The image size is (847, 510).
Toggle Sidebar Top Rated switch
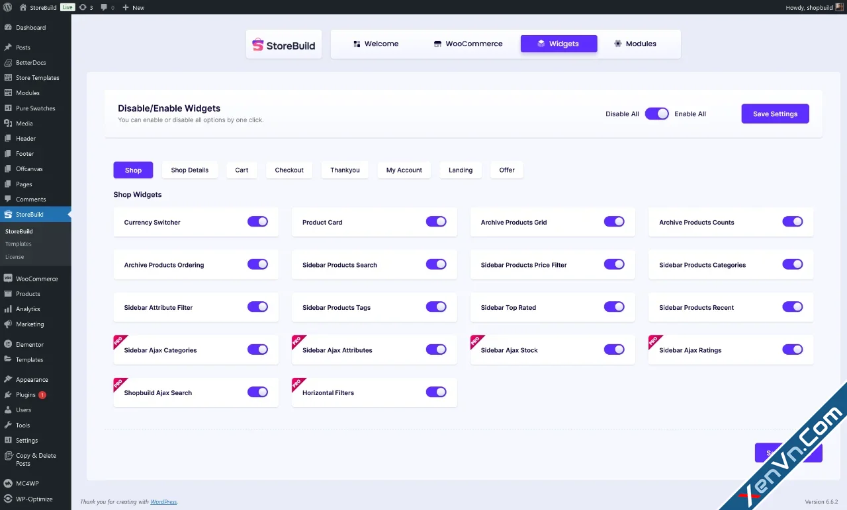[614, 307]
